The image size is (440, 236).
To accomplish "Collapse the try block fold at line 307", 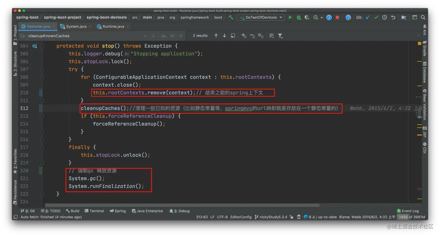I will tap(42, 69).
